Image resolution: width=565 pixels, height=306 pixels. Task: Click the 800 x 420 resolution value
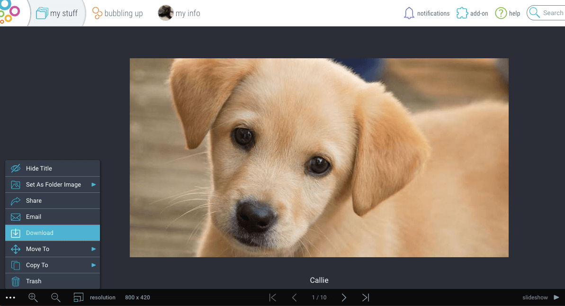tap(137, 297)
